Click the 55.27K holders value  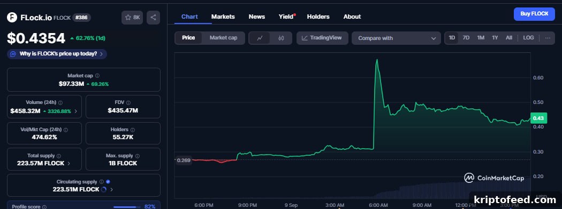point(123,137)
